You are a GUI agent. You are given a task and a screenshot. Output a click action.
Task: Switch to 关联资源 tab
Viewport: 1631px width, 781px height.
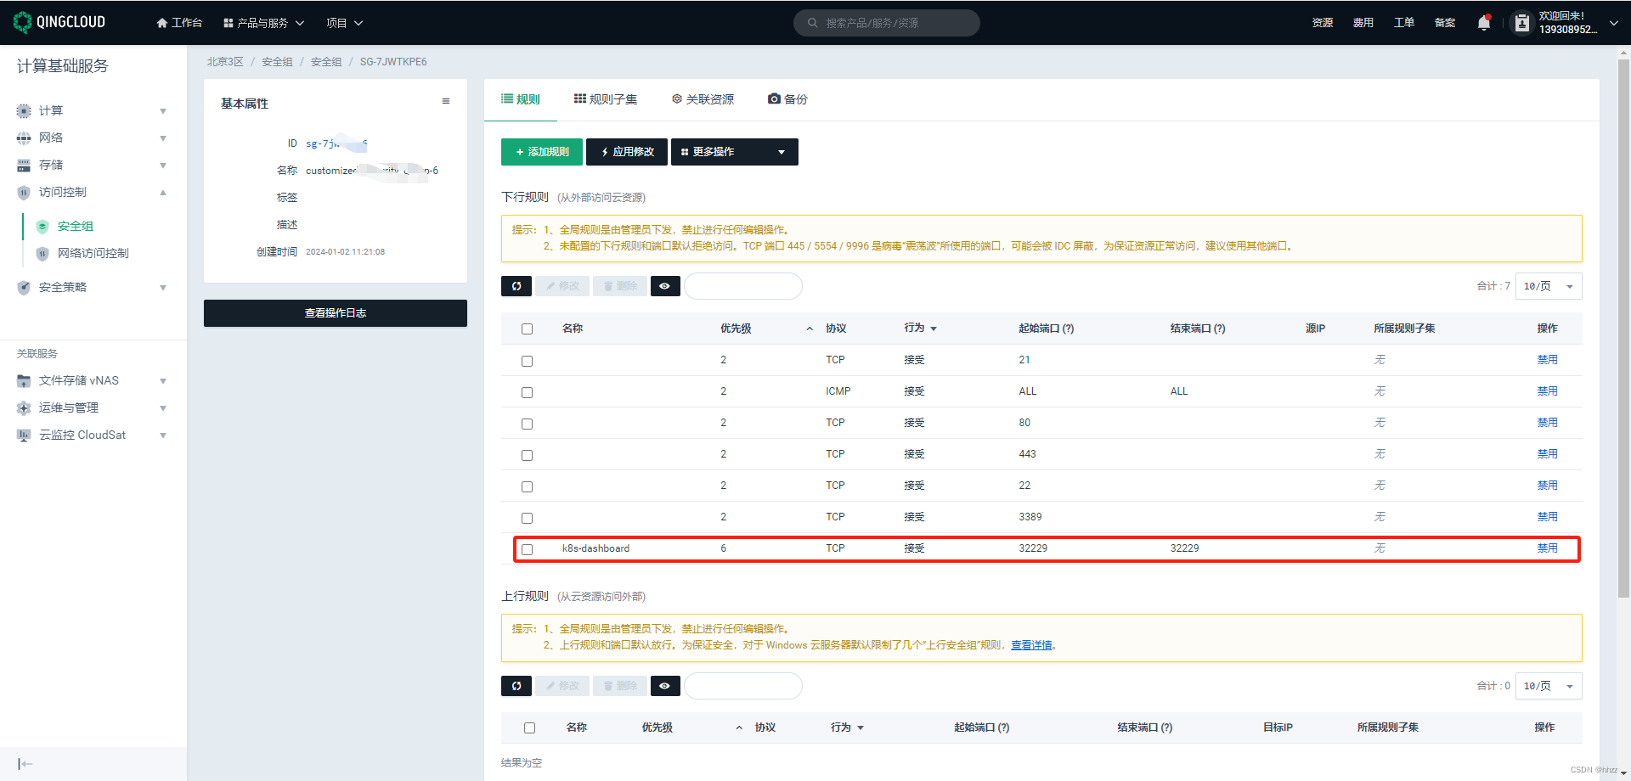[x=703, y=99]
